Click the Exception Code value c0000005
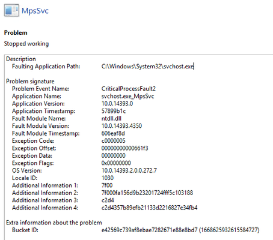This screenshot has width=273, height=240. click(x=113, y=140)
